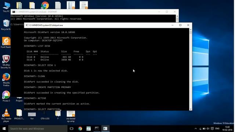
Task: Click the 'CREATE PARTITION PRIMARY' command line
Action: [47, 87]
